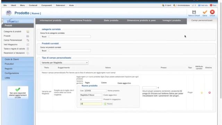Expand the Produttori section

point(18,64)
